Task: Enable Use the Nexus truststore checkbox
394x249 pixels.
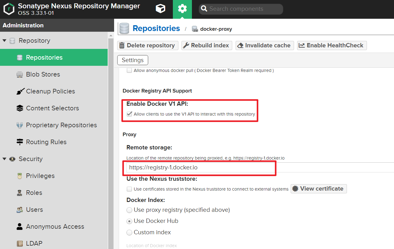Action: [129, 189]
